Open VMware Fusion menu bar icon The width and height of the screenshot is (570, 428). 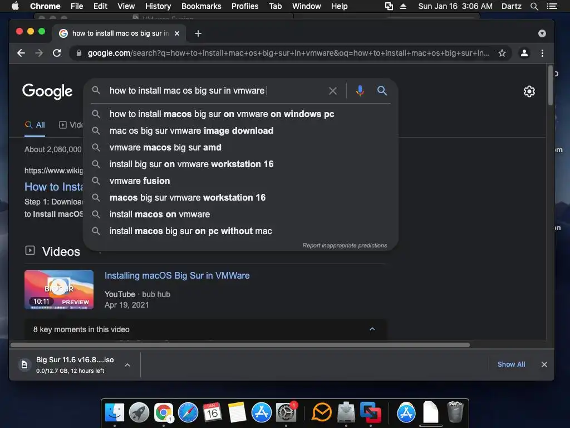pyautogui.click(x=389, y=6)
